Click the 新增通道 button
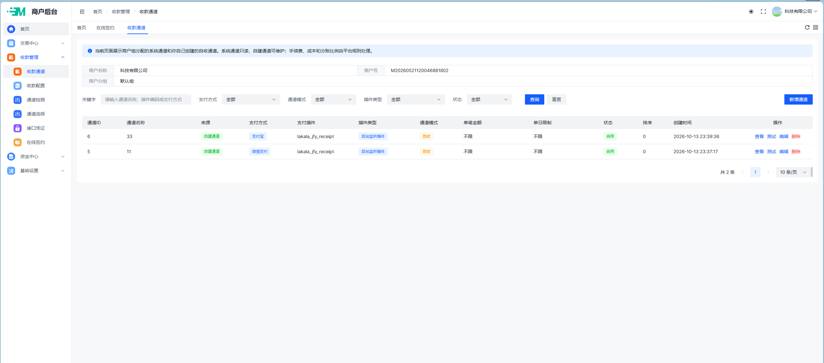 (798, 99)
